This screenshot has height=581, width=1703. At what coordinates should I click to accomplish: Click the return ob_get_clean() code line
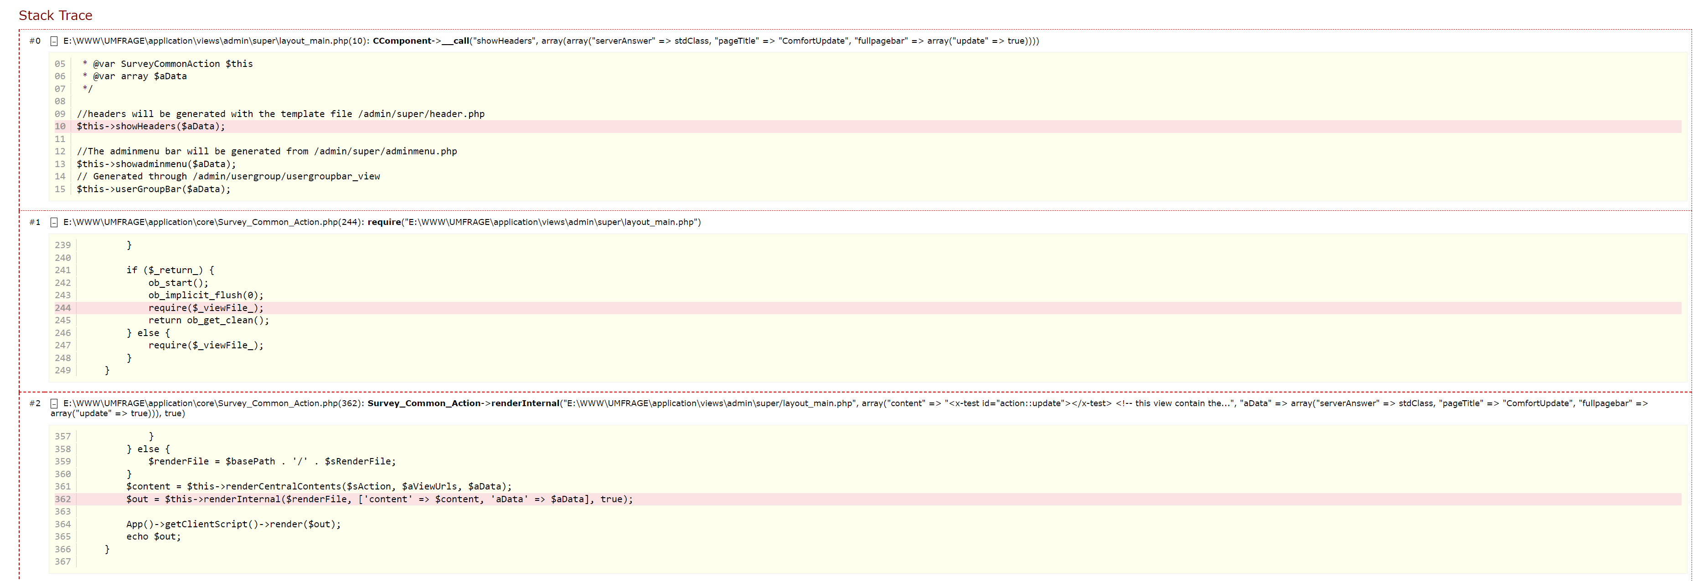tap(208, 320)
